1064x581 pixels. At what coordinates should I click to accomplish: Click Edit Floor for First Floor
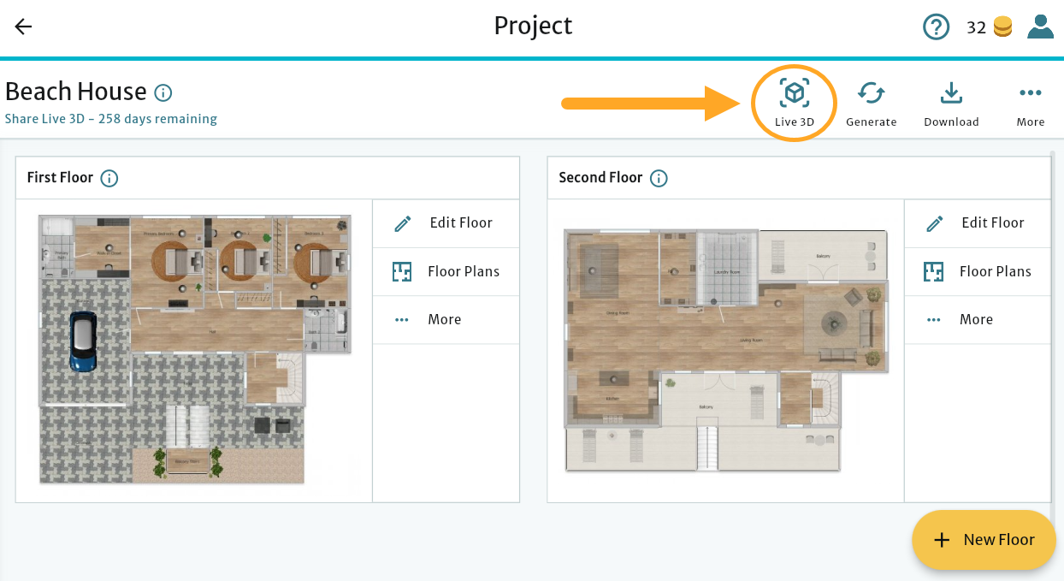point(446,223)
